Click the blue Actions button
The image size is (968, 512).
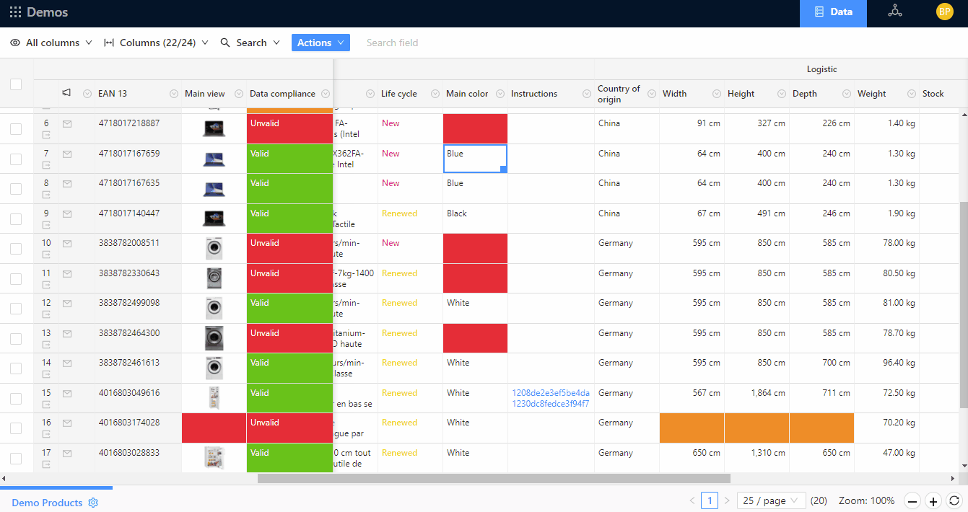click(x=321, y=43)
